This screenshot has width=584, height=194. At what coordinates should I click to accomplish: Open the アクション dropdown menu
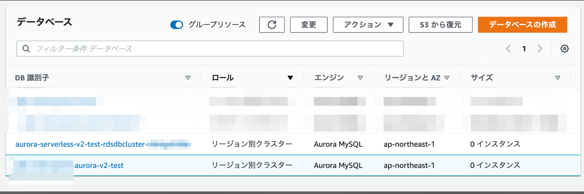[368, 25]
